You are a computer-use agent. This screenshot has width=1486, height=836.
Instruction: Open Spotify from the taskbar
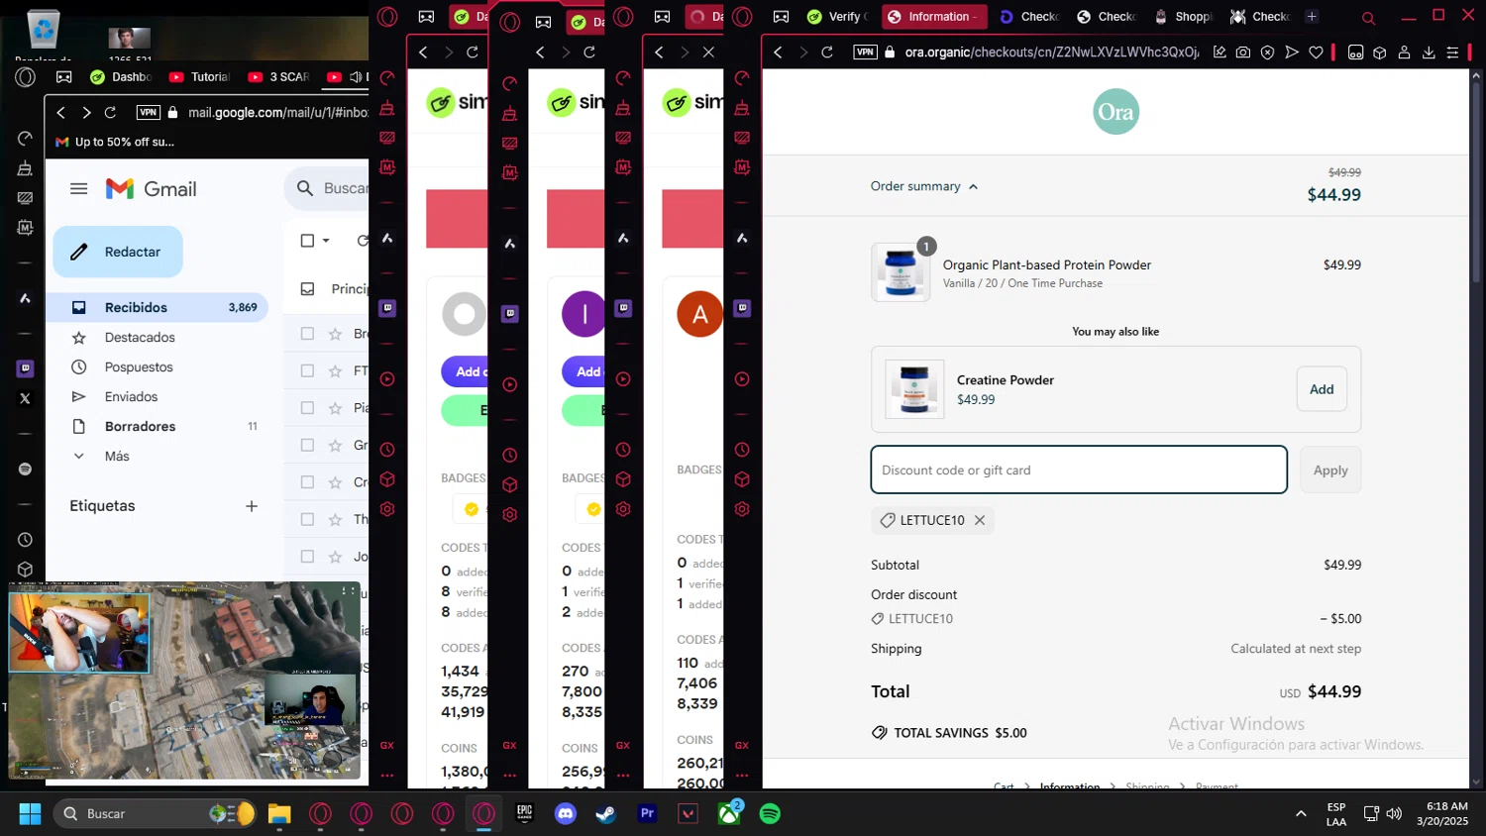(x=770, y=813)
